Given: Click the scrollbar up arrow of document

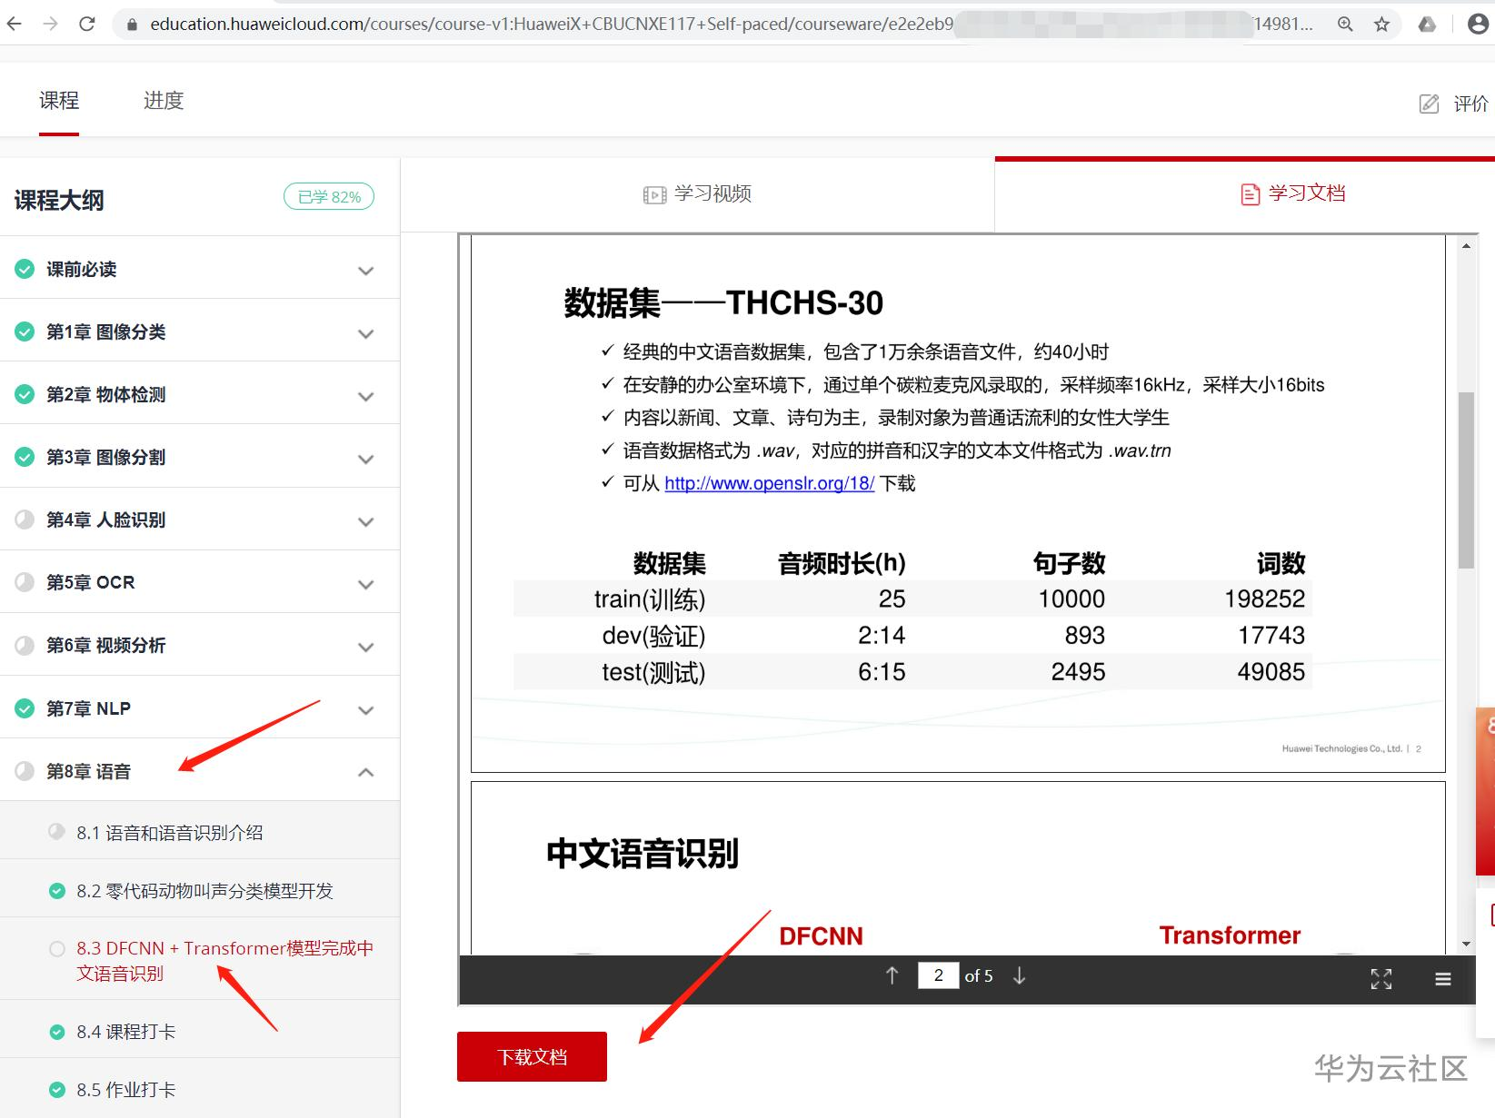Looking at the screenshot, I should click(1466, 246).
